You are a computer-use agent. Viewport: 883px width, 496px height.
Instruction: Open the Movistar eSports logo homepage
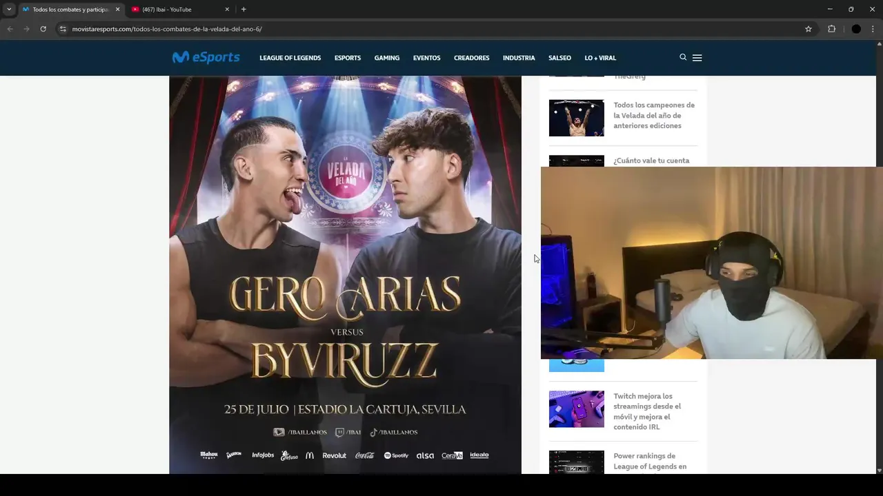coord(206,58)
